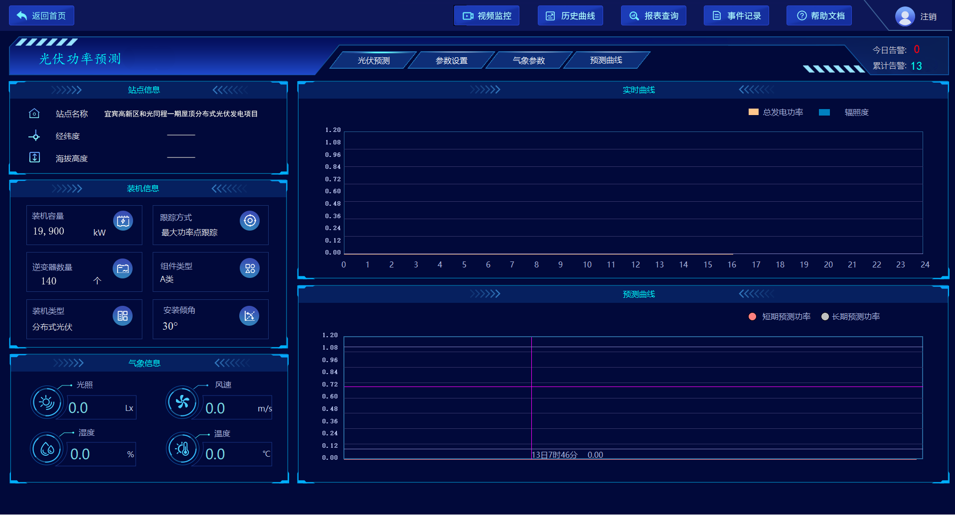Viewport: 955px width, 515px height.
Task: Click the 温度 thermometer gauge icon
Action: click(x=182, y=449)
